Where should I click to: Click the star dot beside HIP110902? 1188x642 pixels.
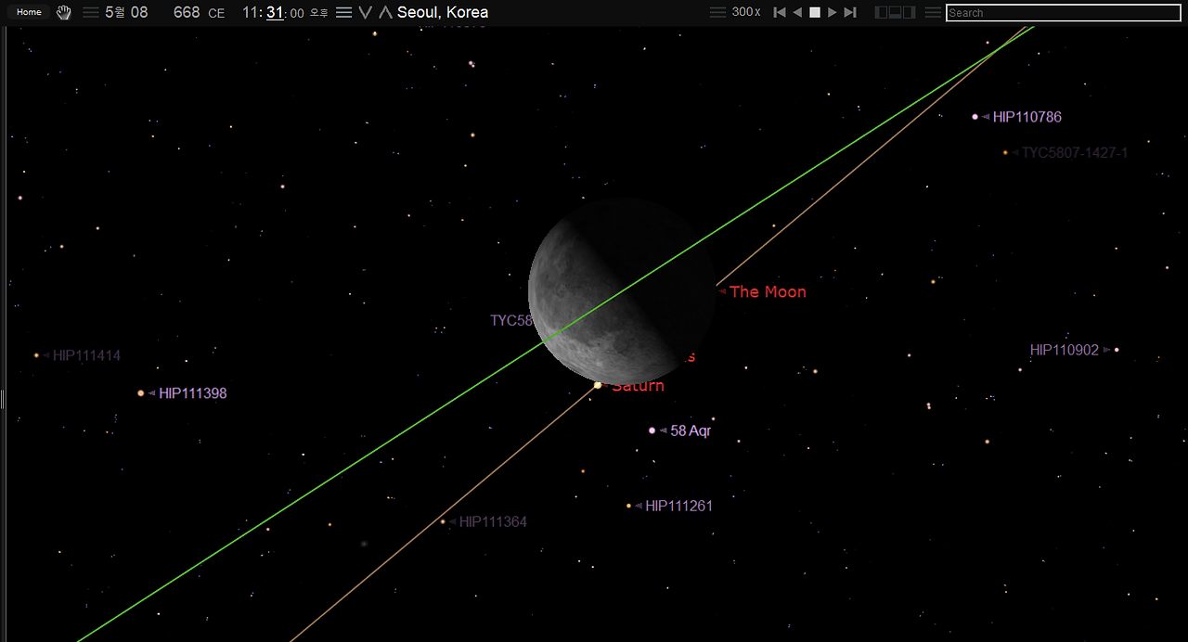(1117, 350)
